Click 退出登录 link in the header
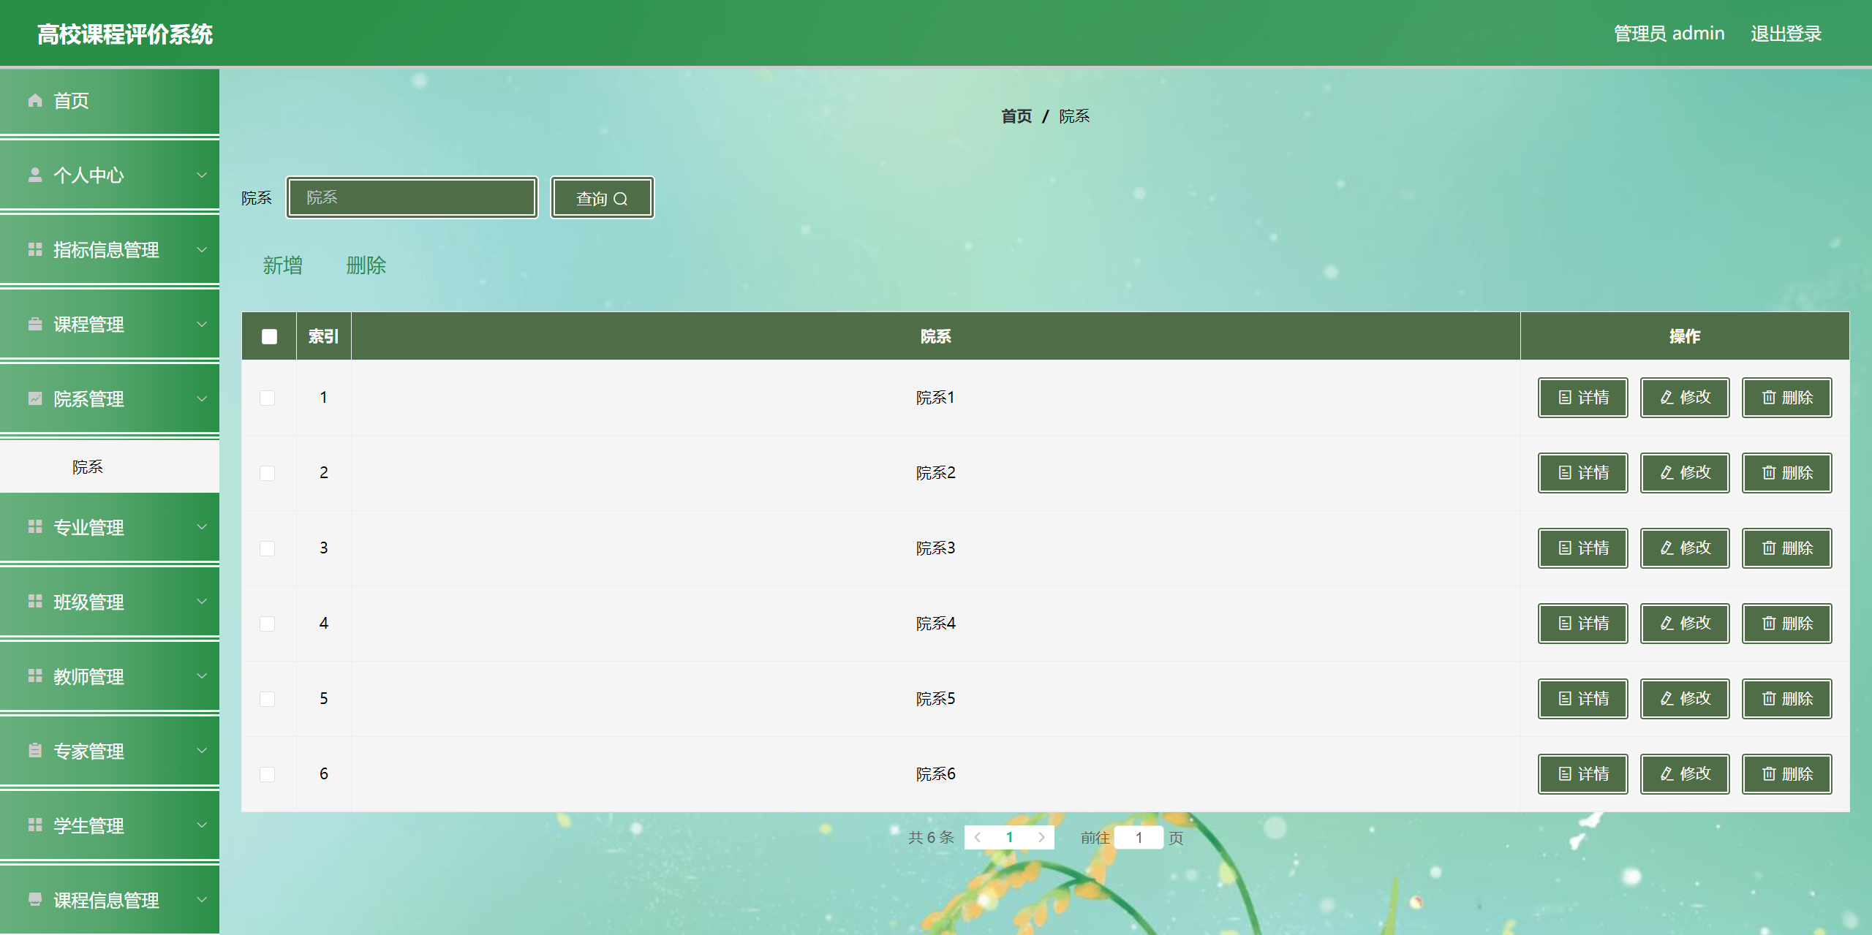This screenshot has width=1872, height=935. (x=1785, y=34)
